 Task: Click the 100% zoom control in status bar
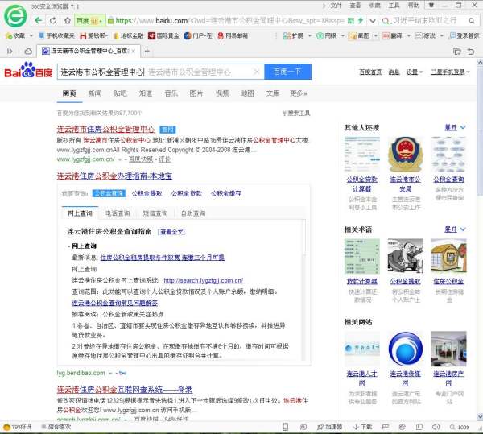coord(460,427)
